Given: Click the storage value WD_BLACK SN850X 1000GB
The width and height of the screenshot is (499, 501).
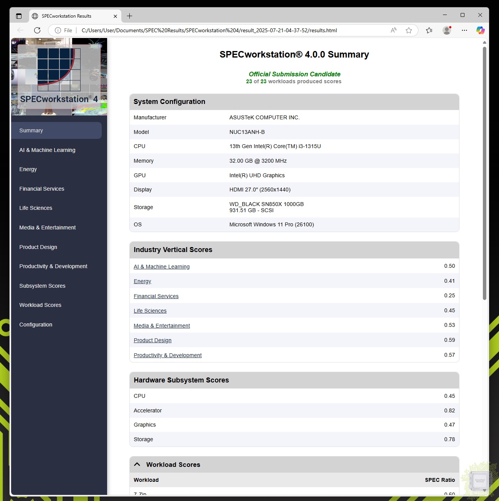Looking at the screenshot, I should click(266, 204).
